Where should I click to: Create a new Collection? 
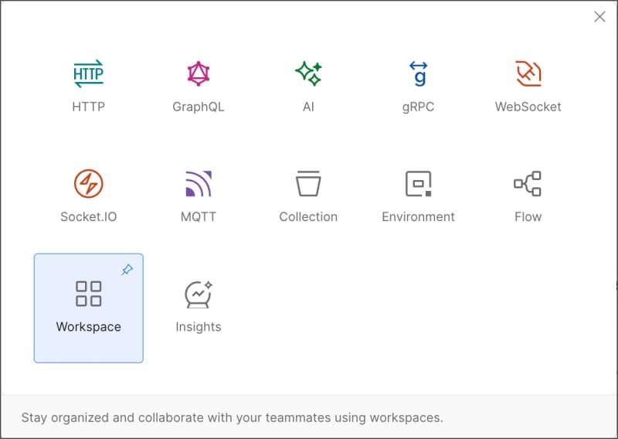308,198
